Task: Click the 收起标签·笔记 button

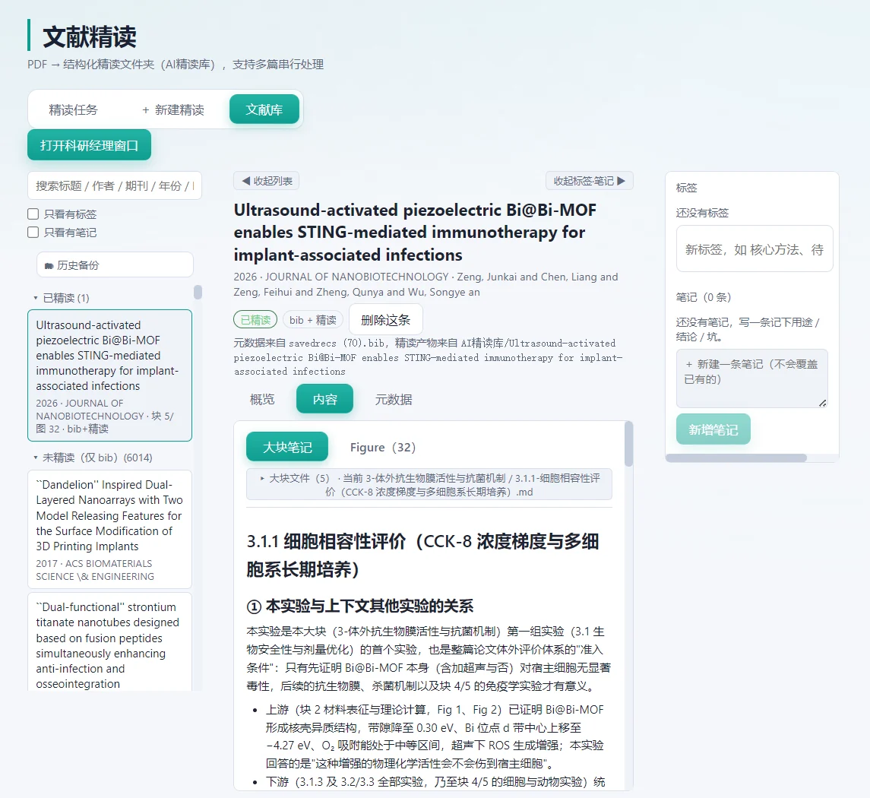Action: tap(590, 181)
